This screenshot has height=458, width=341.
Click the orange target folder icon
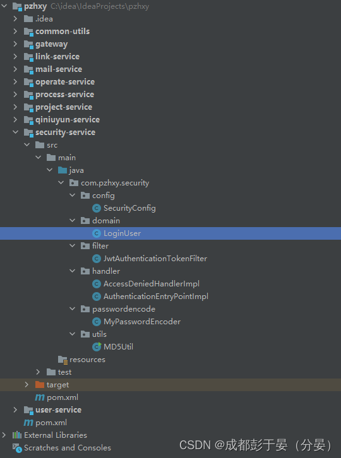click(x=40, y=384)
